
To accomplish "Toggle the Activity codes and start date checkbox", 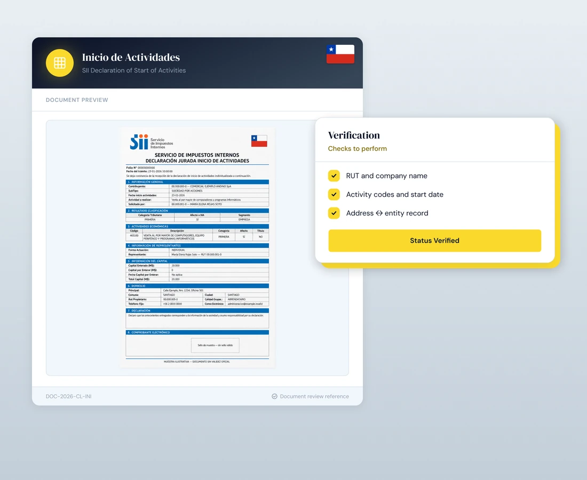I will [334, 195].
